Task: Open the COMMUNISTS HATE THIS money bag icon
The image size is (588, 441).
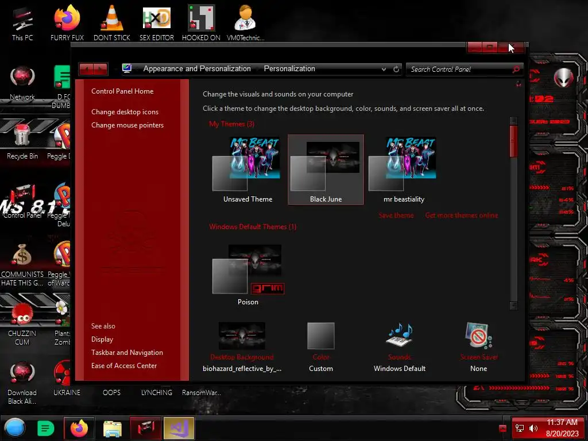Action: point(22,265)
